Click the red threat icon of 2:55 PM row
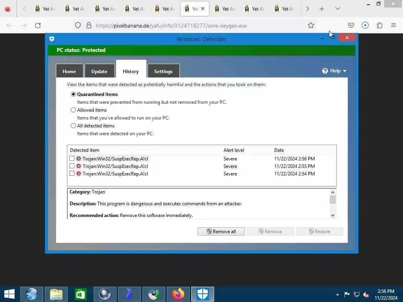The image size is (403, 302). point(79,166)
